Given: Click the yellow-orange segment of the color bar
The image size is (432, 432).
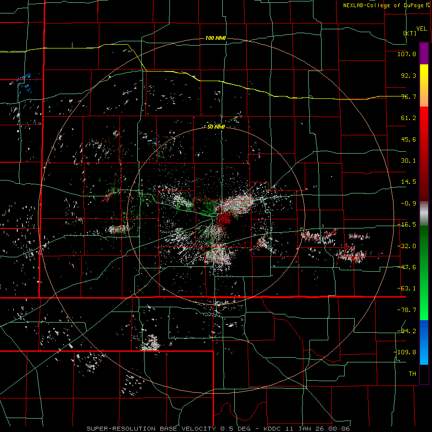Looking at the screenshot, I should click(x=424, y=85).
